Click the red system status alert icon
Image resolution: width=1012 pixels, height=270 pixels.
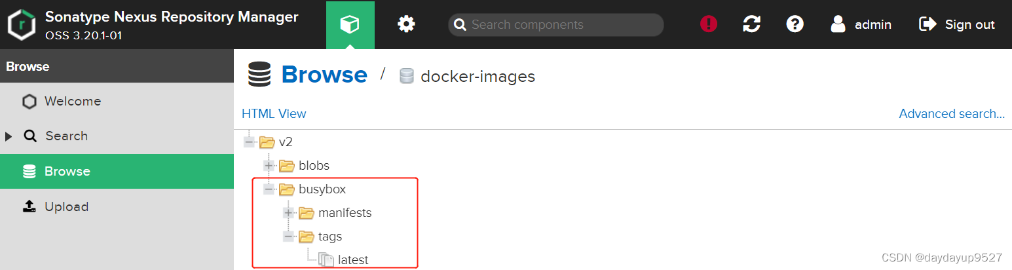point(709,25)
